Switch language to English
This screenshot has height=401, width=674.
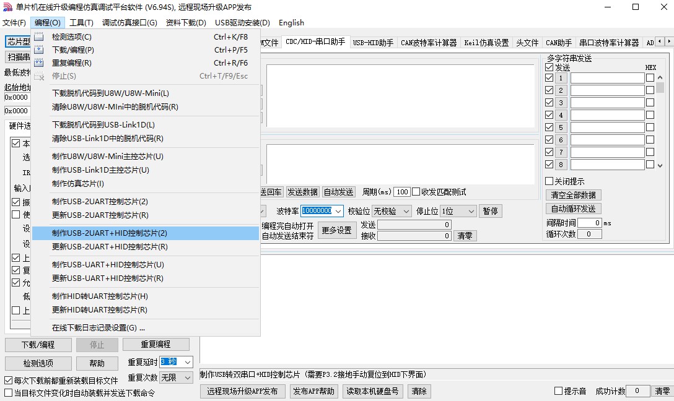click(291, 23)
